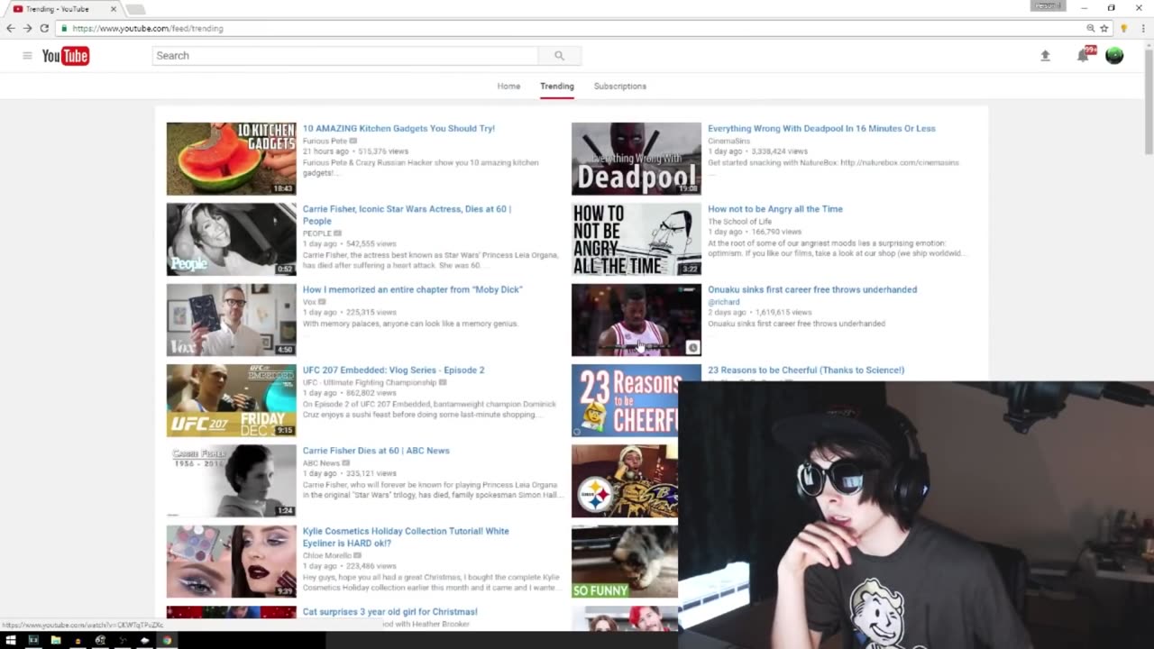The image size is (1154, 649).
Task: Visit Chloe Morello channel link
Action: tap(327, 555)
